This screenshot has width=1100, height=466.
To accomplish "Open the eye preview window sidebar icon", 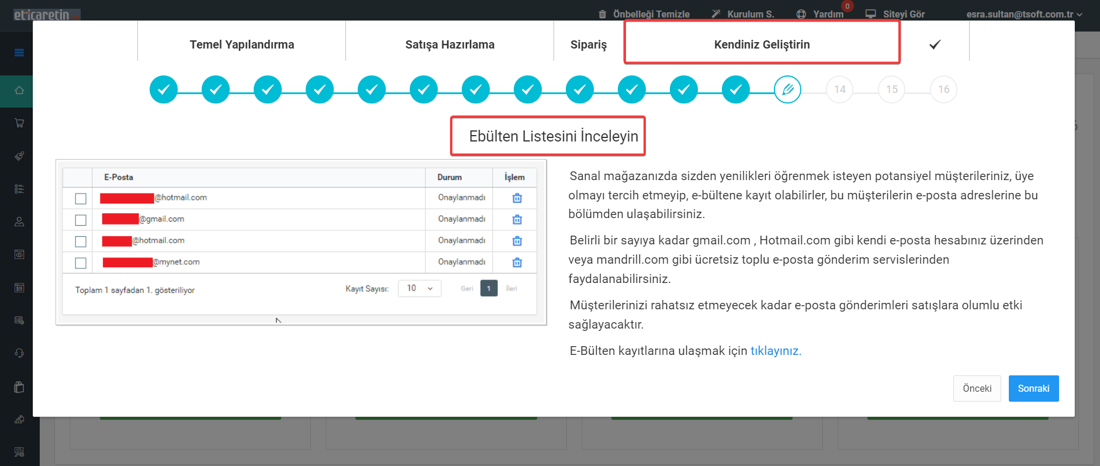I will pyautogui.click(x=19, y=254).
